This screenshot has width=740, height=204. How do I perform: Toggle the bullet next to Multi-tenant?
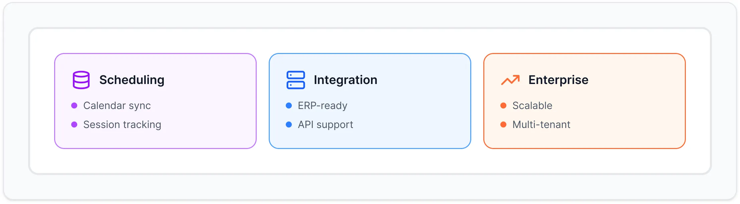click(x=503, y=125)
